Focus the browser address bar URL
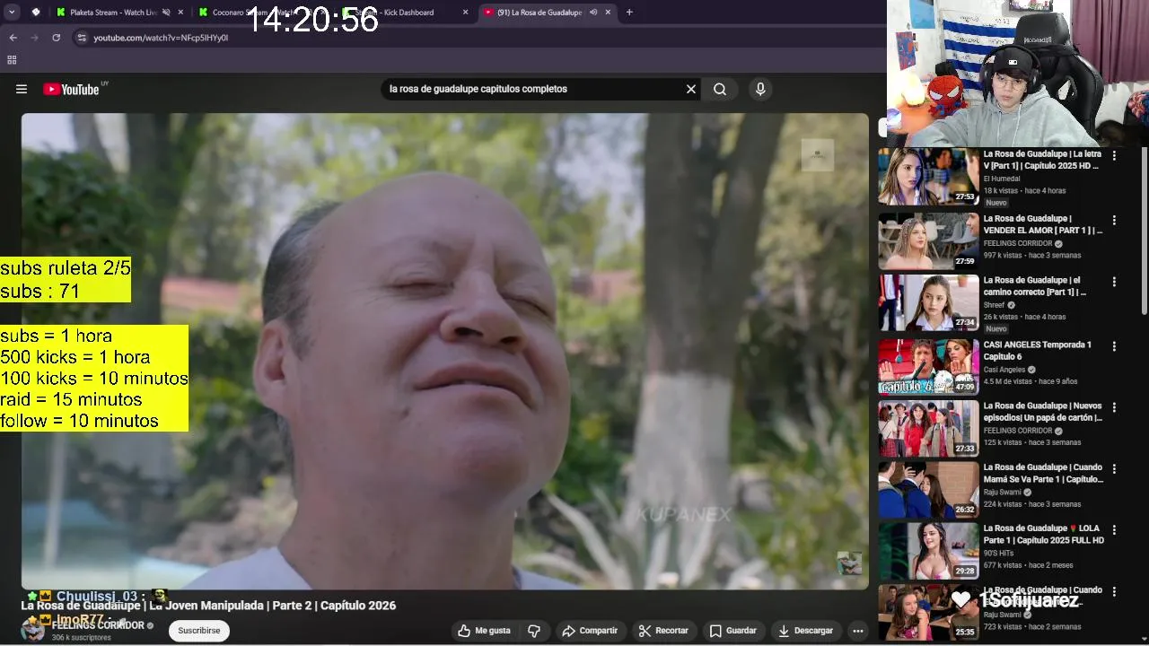The height and width of the screenshot is (646, 1149). pyautogui.click(x=161, y=38)
